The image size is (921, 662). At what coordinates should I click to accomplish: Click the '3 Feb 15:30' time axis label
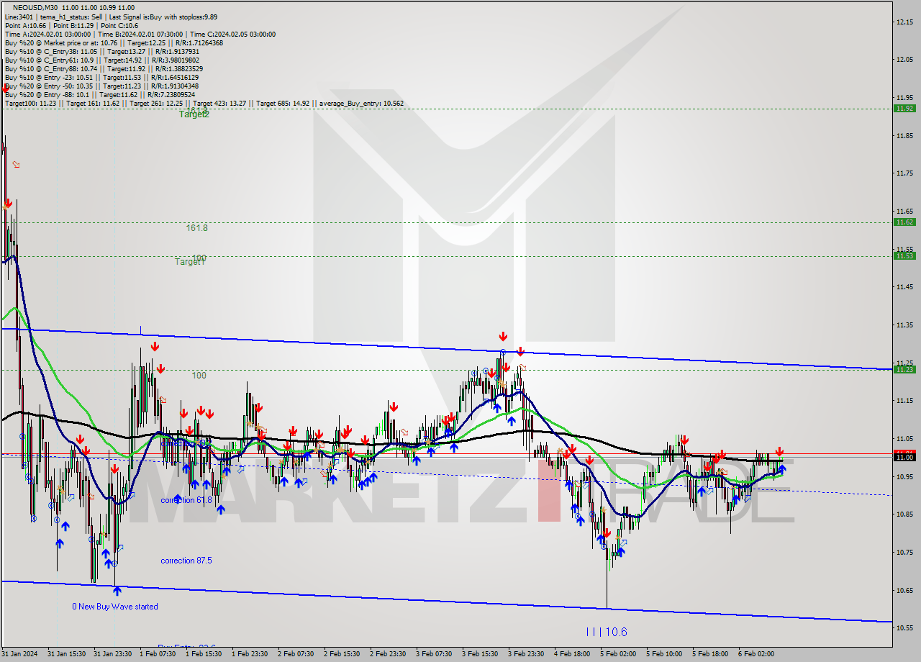click(480, 654)
